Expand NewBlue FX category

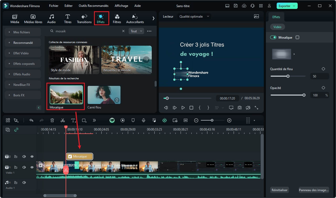(23, 85)
